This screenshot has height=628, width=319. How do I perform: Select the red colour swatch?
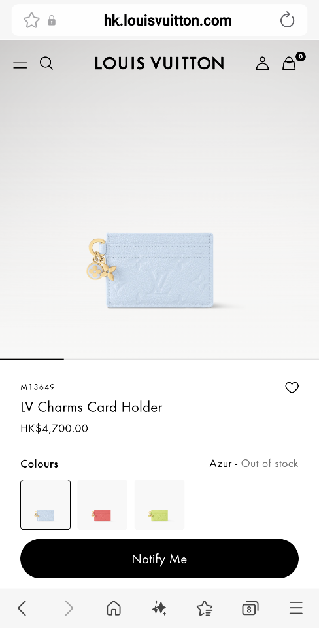pos(103,504)
